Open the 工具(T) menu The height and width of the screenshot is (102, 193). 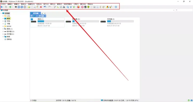(76, 4)
